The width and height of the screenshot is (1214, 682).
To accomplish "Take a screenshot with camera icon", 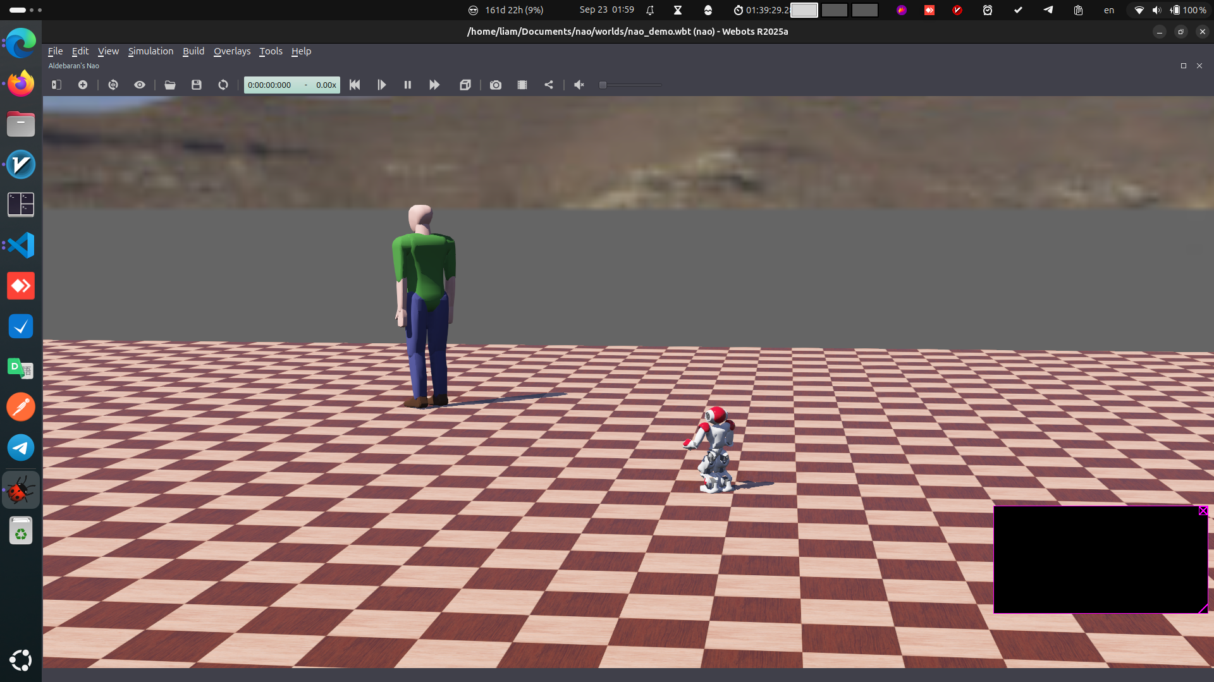I will click(496, 85).
